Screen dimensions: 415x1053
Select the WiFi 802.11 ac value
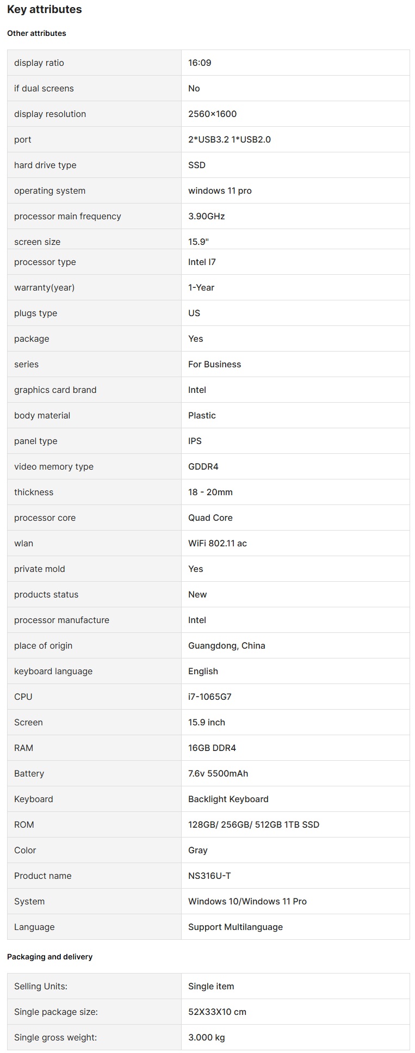pos(217,543)
